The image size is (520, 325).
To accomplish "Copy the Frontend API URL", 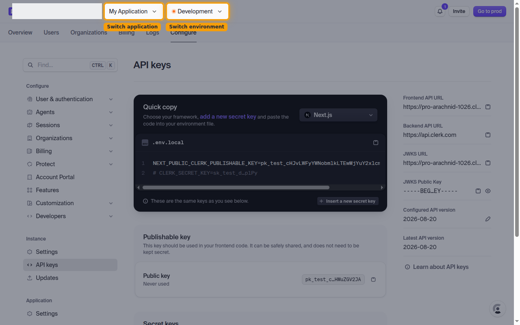I will 488,107.
